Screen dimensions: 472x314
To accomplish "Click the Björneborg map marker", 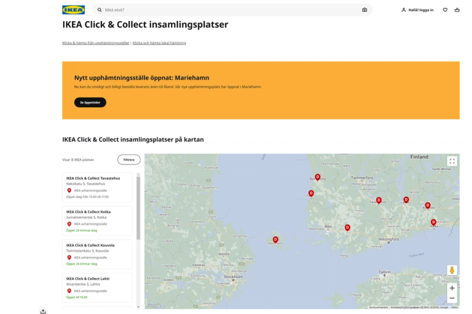I will point(317,177).
